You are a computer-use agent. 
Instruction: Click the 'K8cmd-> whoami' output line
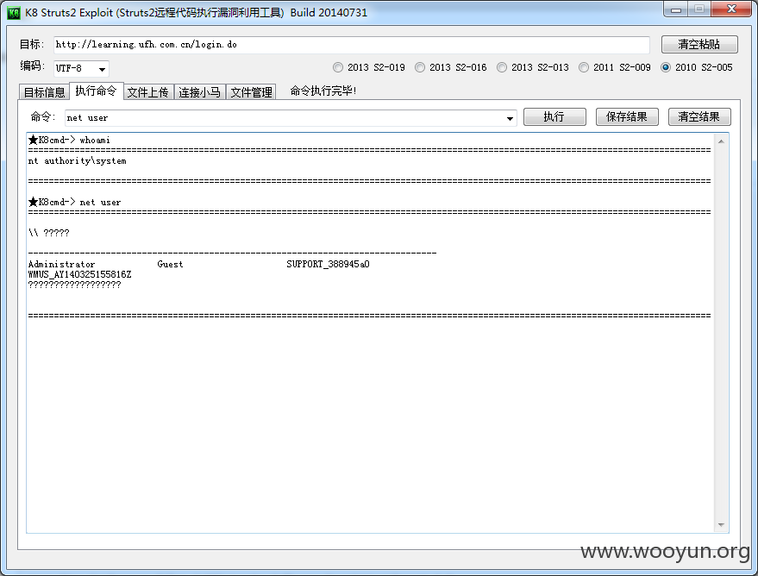point(69,141)
